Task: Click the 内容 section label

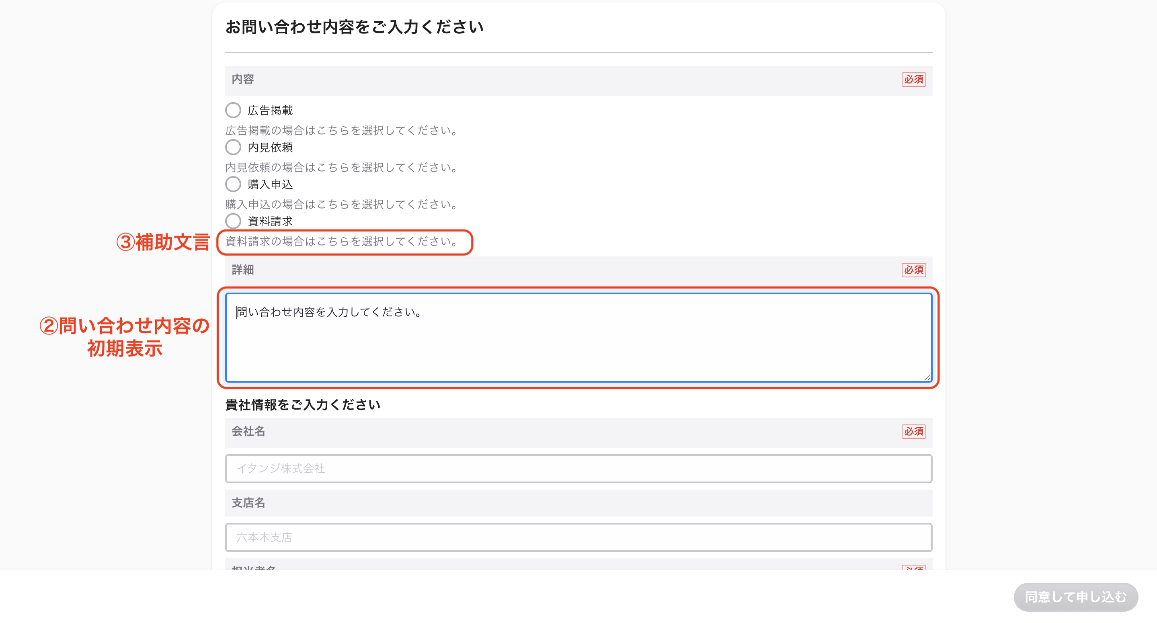Action: [243, 80]
